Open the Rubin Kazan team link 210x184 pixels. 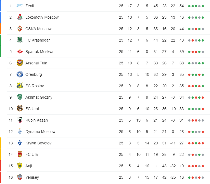click(37, 120)
